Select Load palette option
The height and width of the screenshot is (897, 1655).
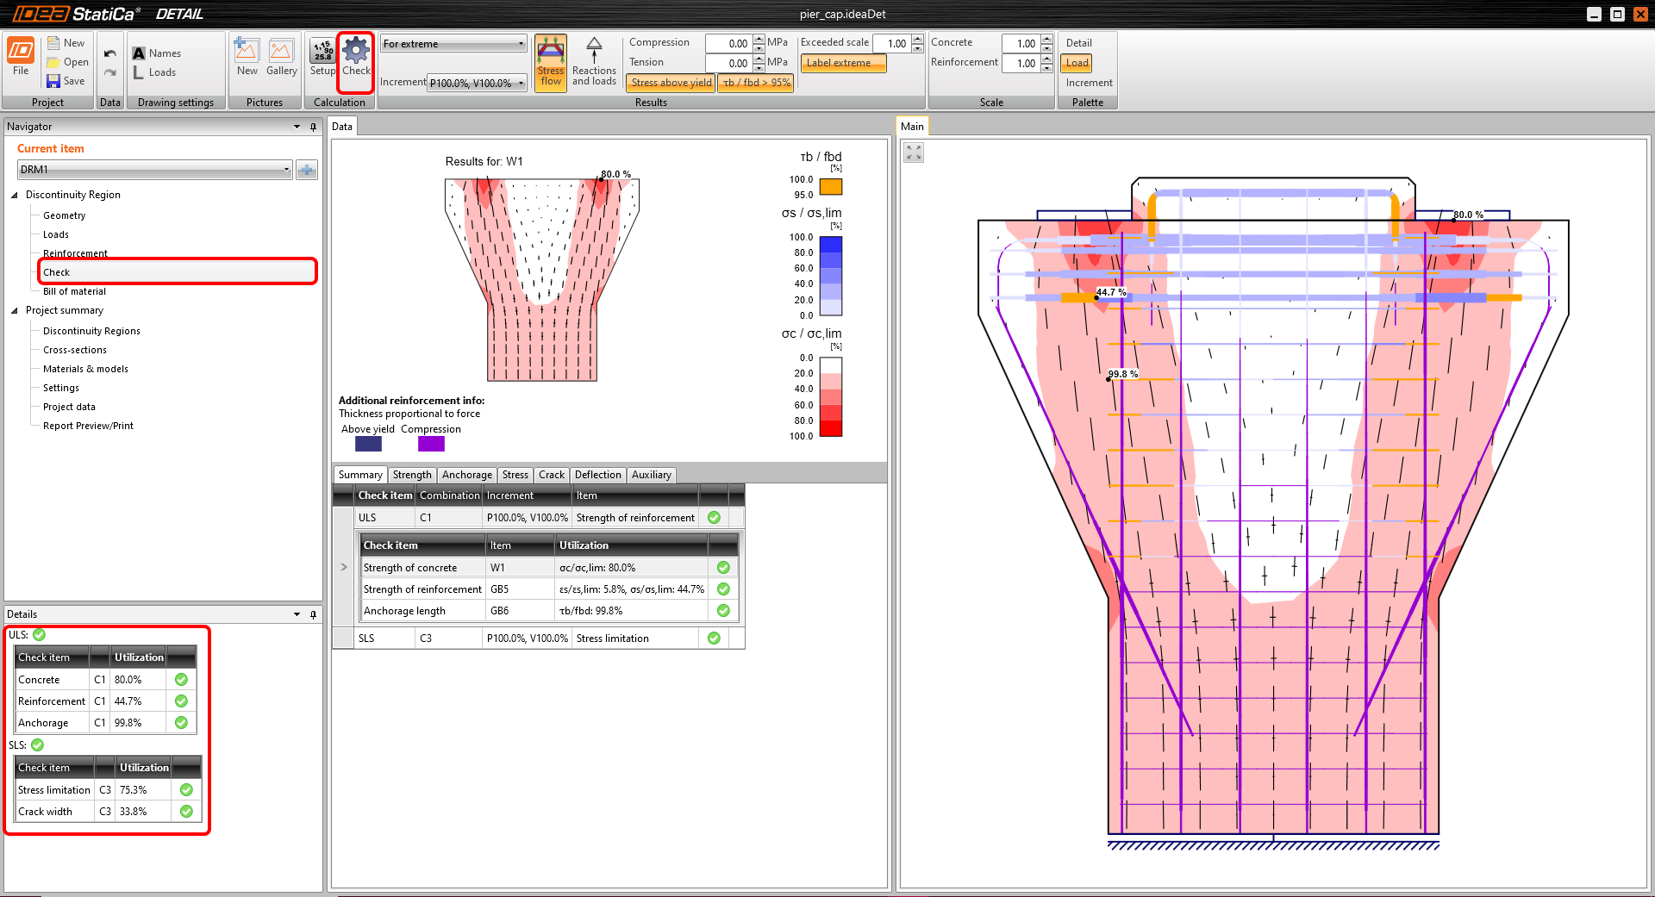[x=1077, y=63]
